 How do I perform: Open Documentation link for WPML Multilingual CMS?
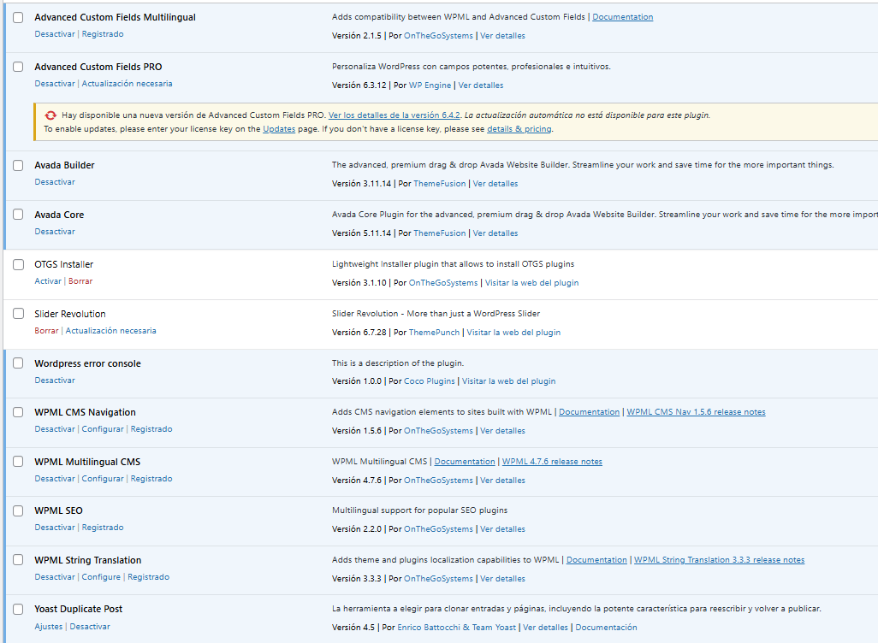[465, 462]
